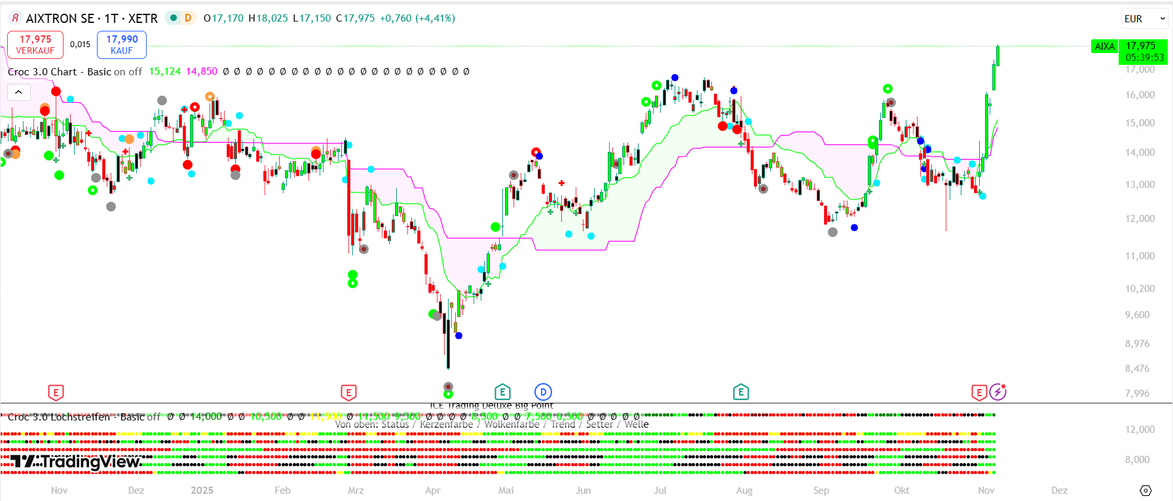
Task: Click the green earnings marker before August
Action: coord(741,392)
